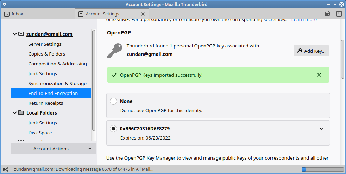Select the Local Folders heading

[x=42, y=113]
